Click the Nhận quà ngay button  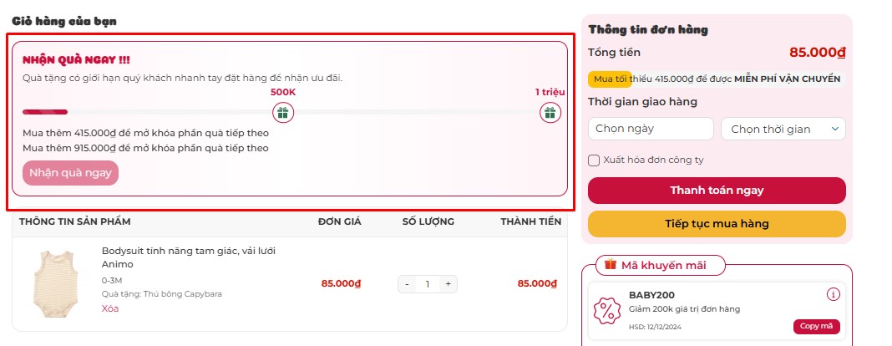70,173
